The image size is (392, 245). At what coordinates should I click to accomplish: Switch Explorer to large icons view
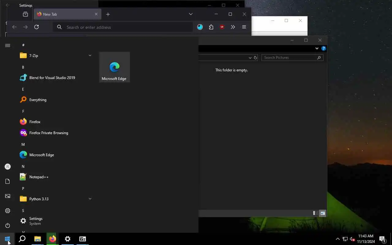point(322,213)
